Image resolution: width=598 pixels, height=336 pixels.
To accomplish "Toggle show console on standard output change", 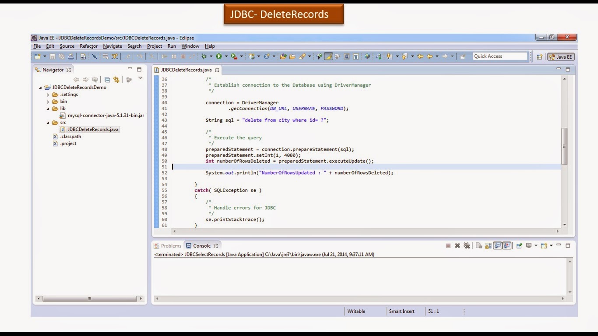I will [498, 245].
